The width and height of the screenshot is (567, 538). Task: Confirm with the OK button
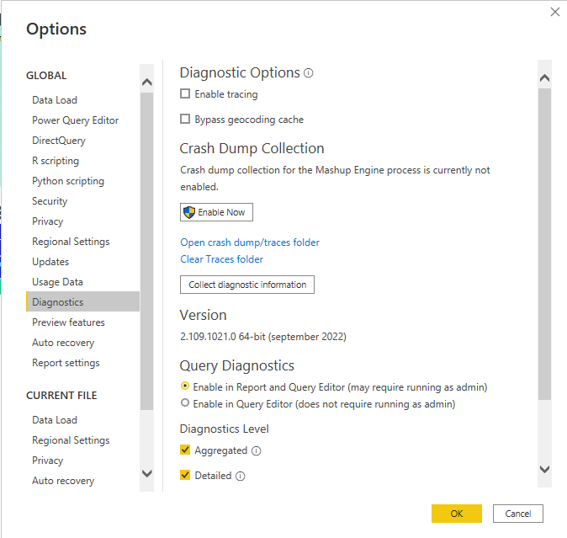456,514
